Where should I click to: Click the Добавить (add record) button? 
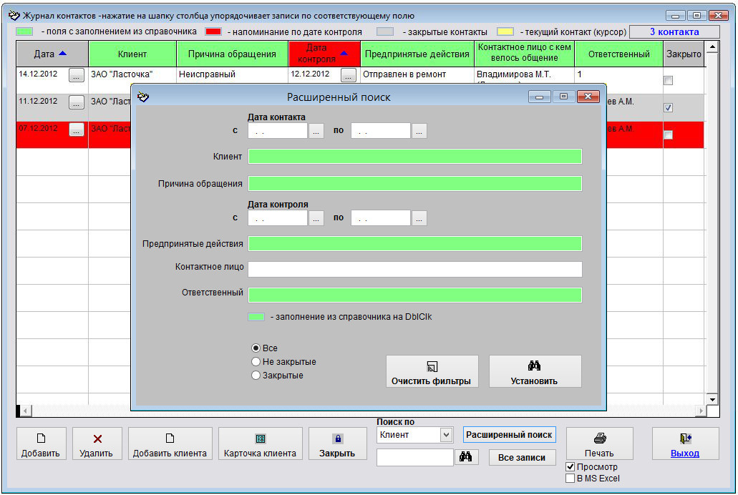coord(41,443)
